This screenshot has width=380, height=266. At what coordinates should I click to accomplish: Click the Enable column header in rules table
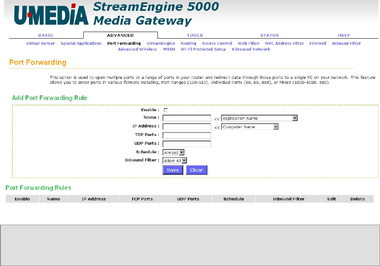click(x=22, y=199)
